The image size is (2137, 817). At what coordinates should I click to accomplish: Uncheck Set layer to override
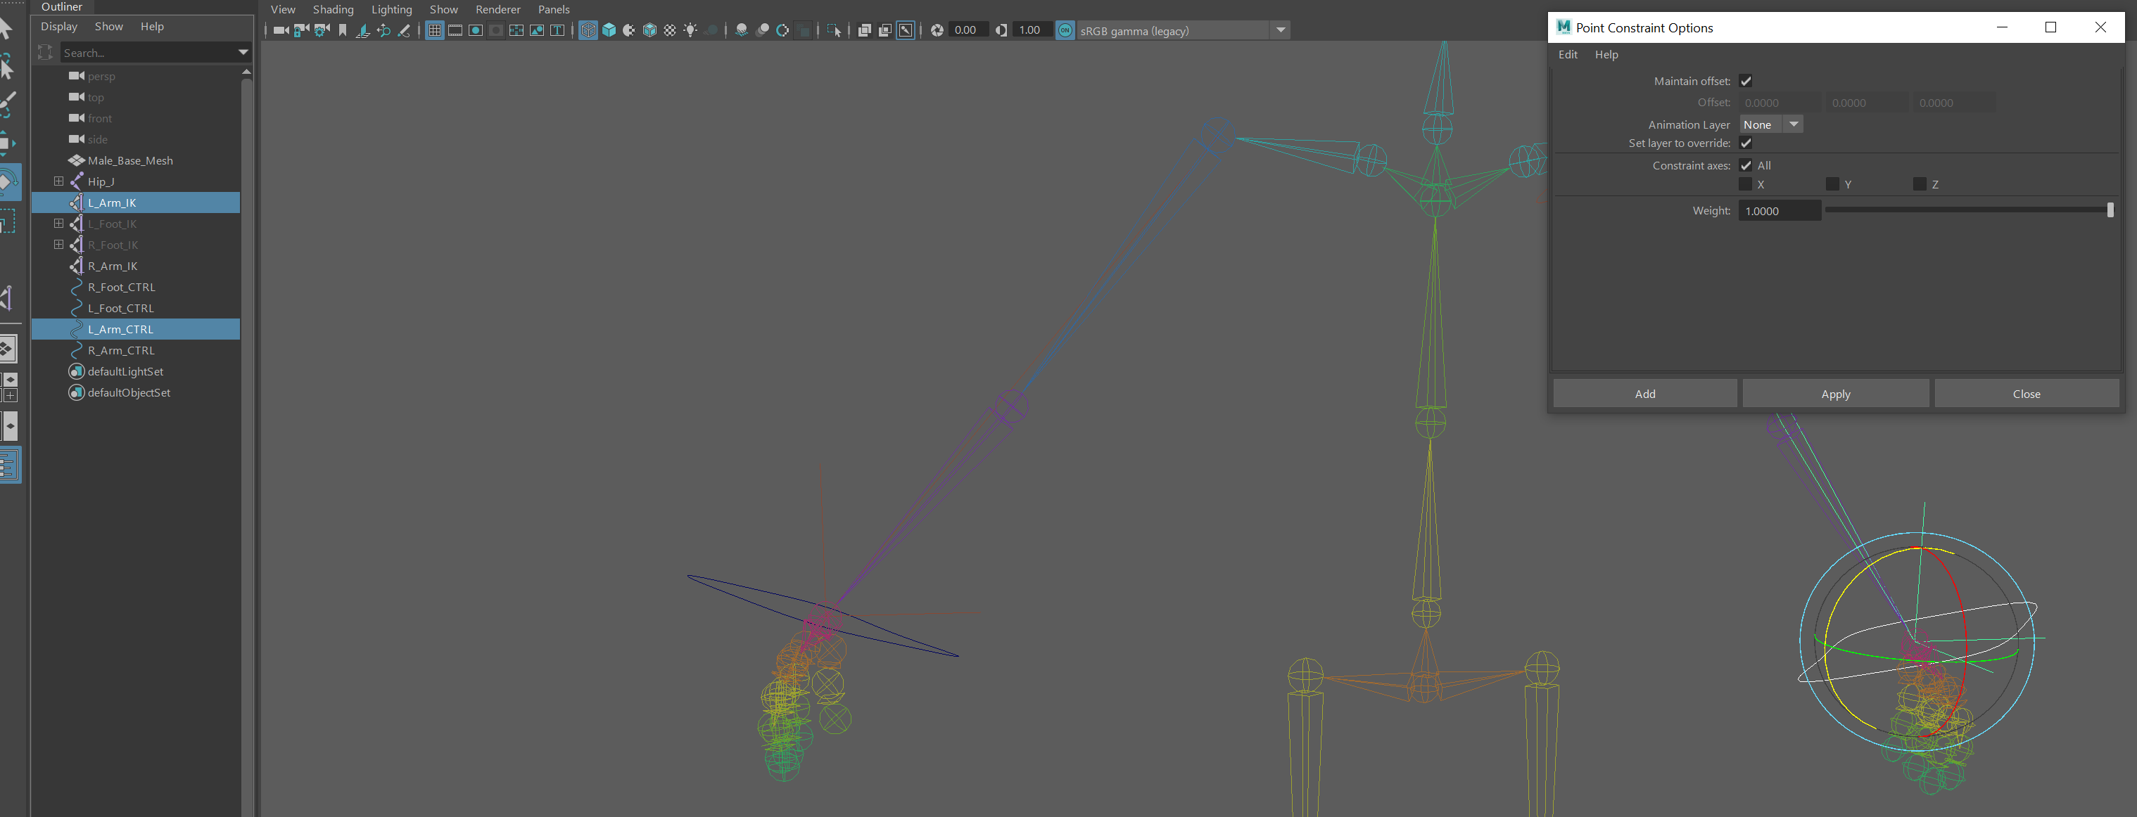click(x=1746, y=143)
